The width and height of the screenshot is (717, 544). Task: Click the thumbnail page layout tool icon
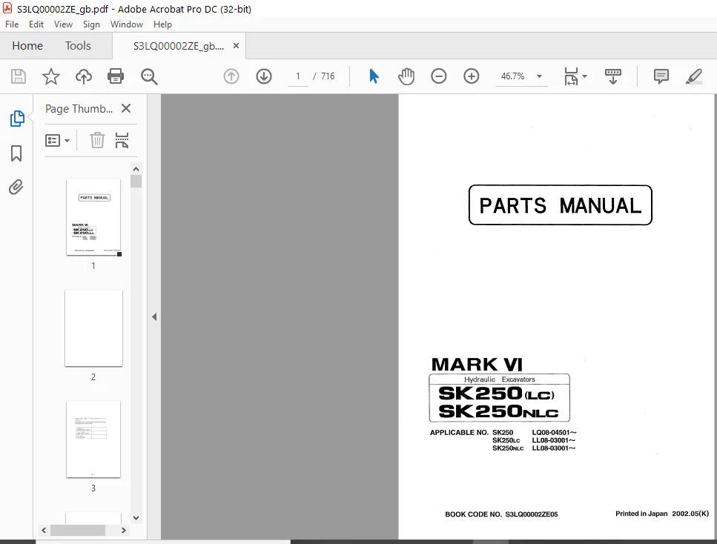tap(122, 140)
